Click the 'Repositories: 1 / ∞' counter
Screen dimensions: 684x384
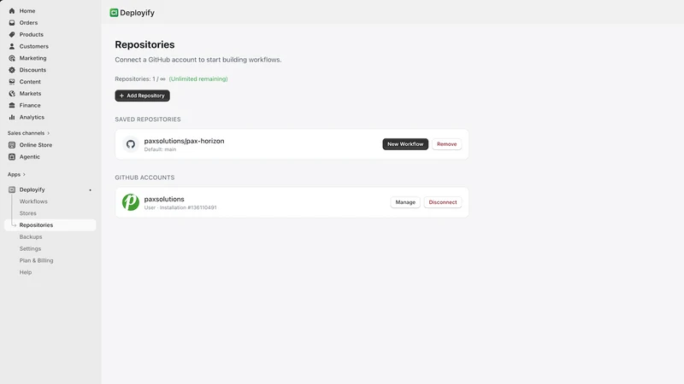(140, 79)
